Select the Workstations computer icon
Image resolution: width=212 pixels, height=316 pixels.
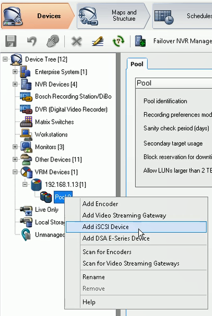point(26,134)
